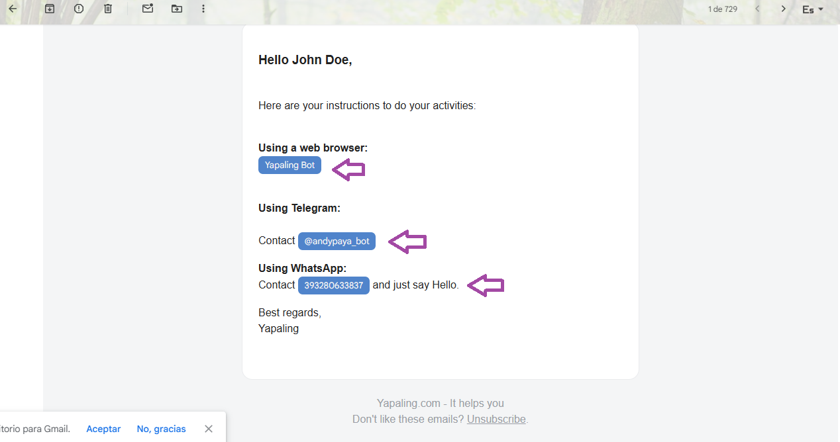Archive this email

(50, 9)
